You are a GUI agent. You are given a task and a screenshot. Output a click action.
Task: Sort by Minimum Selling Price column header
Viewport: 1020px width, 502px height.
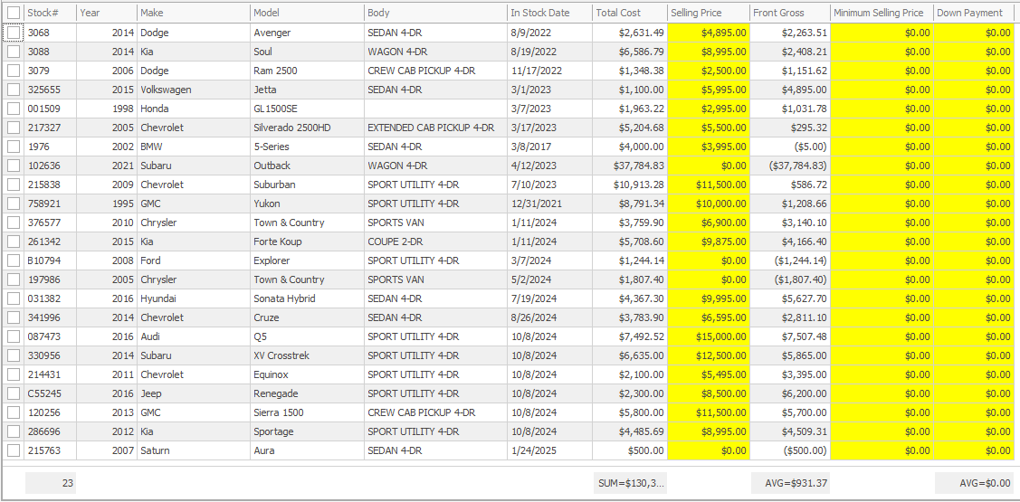882,13
